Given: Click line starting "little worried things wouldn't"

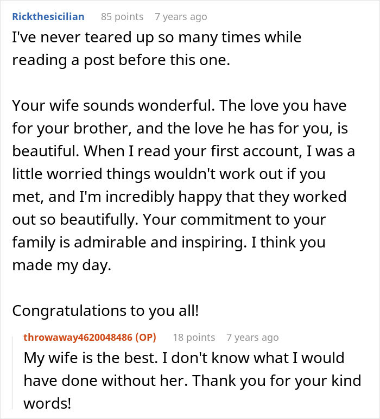Looking at the screenshot, I should (x=169, y=174).
